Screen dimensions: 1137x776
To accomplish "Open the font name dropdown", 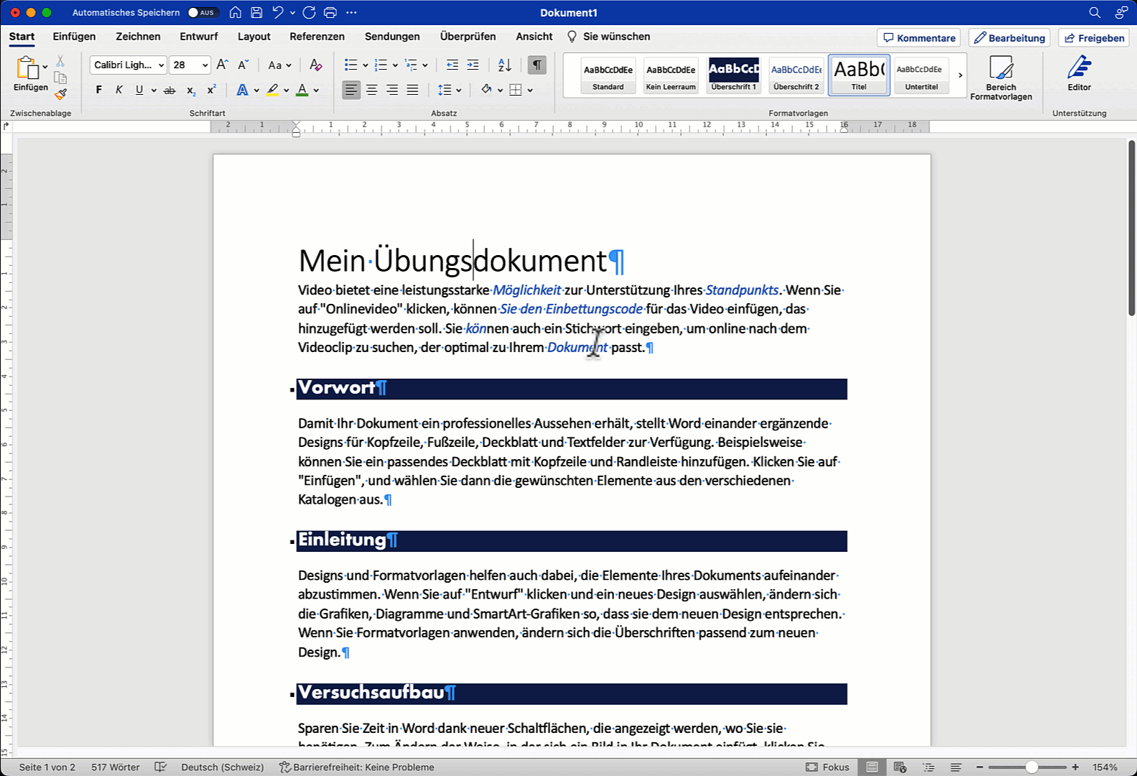I will tap(161, 65).
